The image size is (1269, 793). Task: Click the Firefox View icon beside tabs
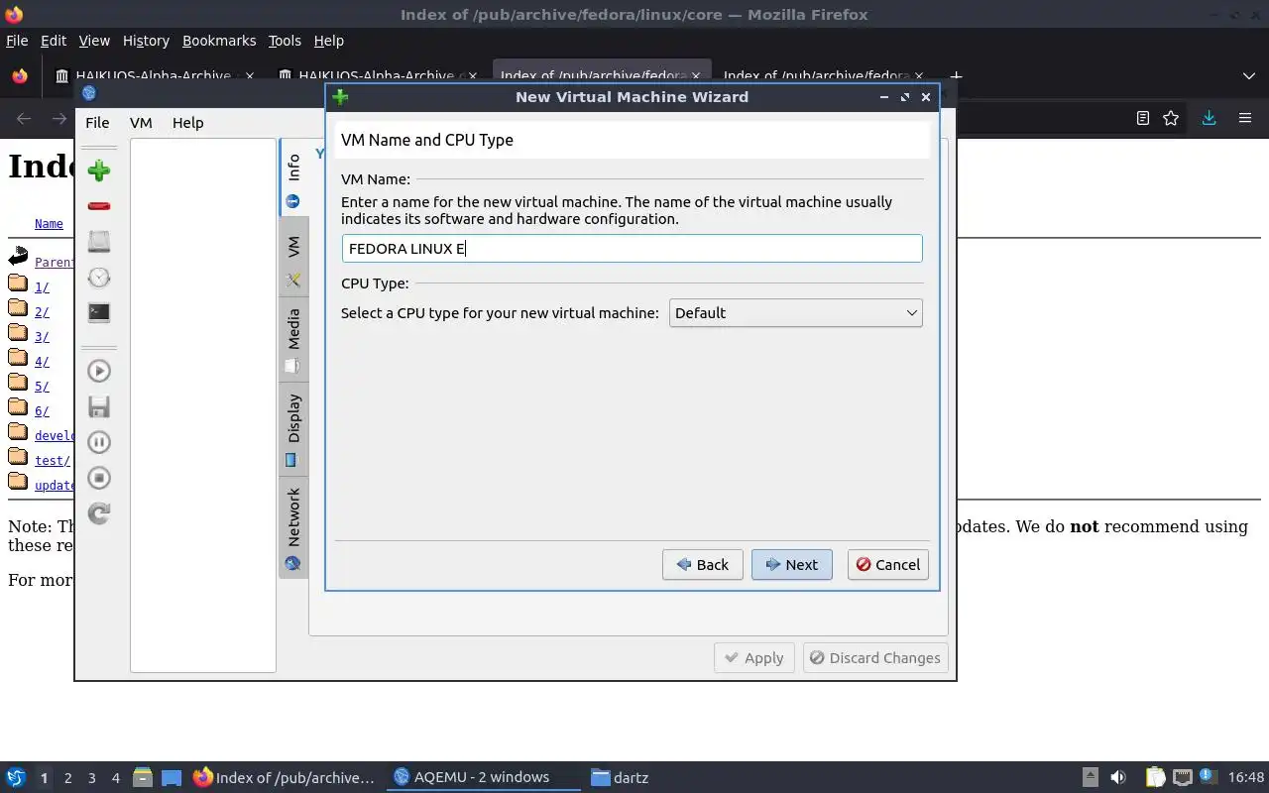tap(19, 76)
